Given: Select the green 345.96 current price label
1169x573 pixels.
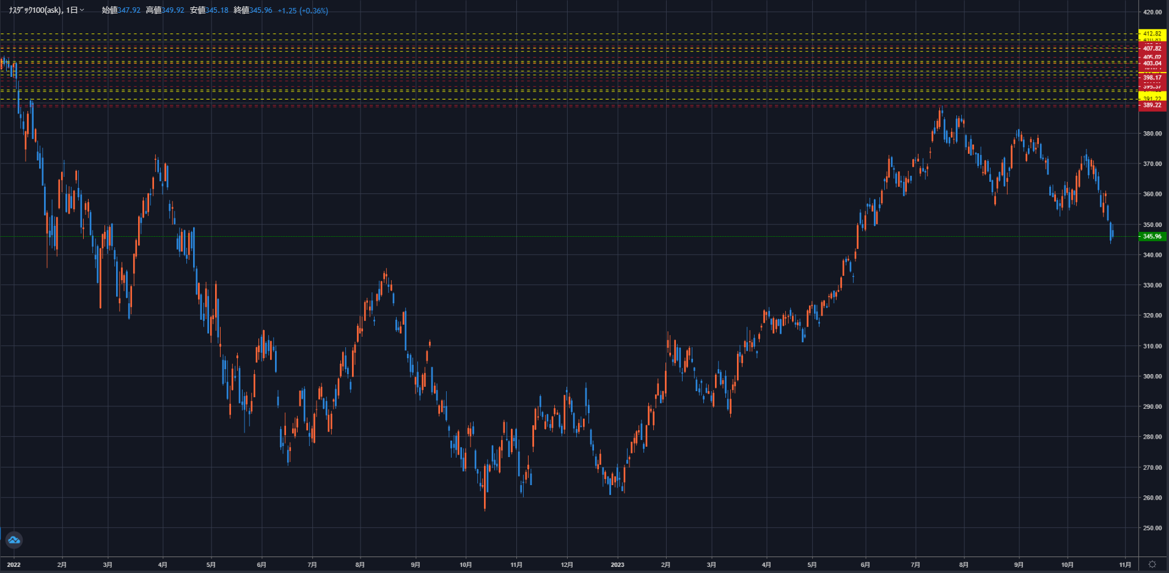Looking at the screenshot, I should [1153, 236].
